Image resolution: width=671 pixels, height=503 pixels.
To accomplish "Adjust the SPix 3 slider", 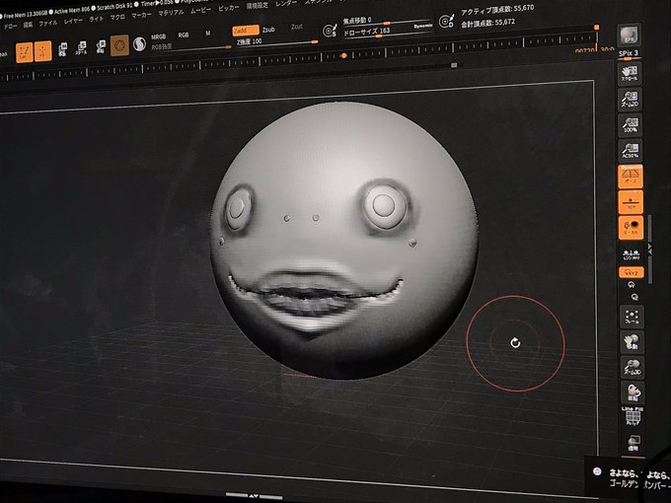I will pyautogui.click(x=630, y=54).
